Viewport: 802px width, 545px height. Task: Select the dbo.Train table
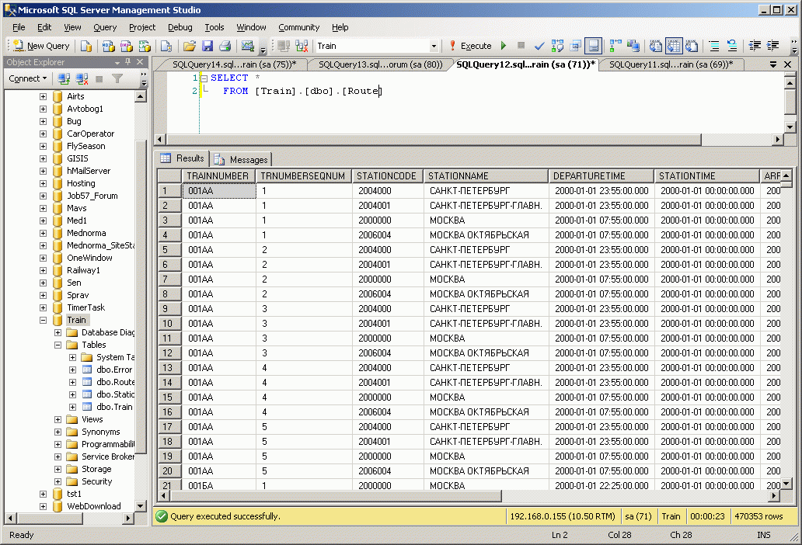tap(114, 407)
